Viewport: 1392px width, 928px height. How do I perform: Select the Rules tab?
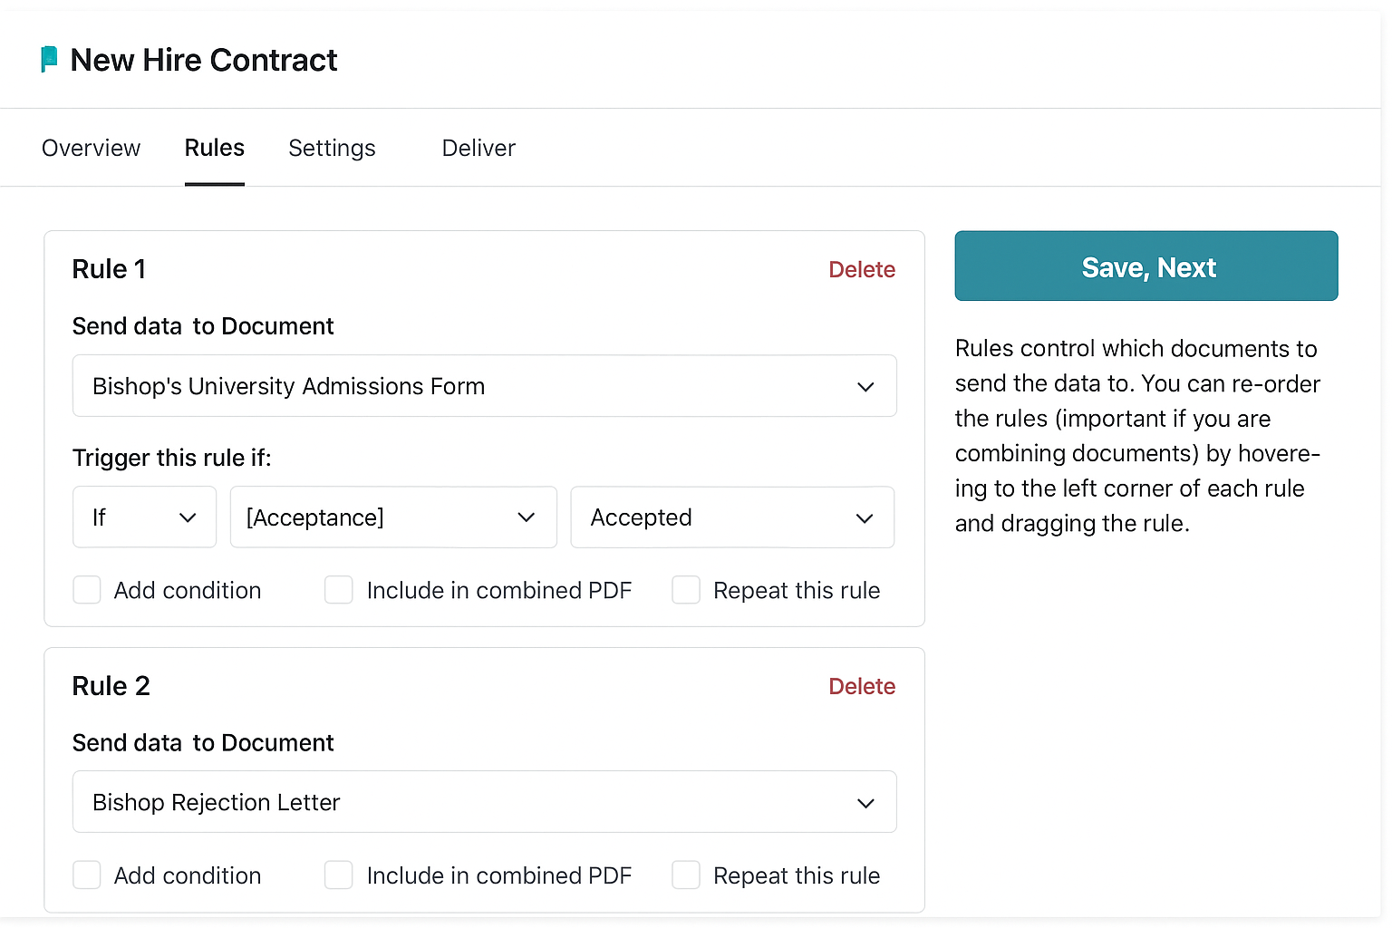pyautogui.click(x=214, y=148)
